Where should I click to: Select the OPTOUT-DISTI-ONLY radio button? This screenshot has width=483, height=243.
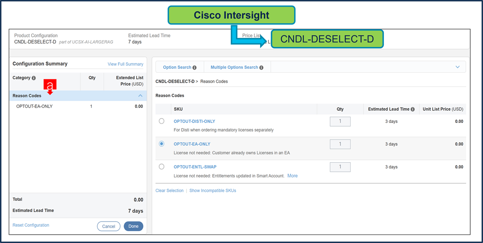pos(161,121)
